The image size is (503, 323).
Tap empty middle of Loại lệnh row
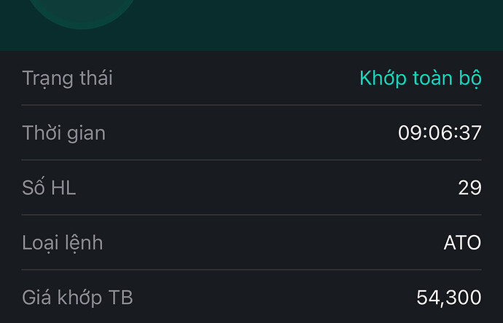[251, 242]
